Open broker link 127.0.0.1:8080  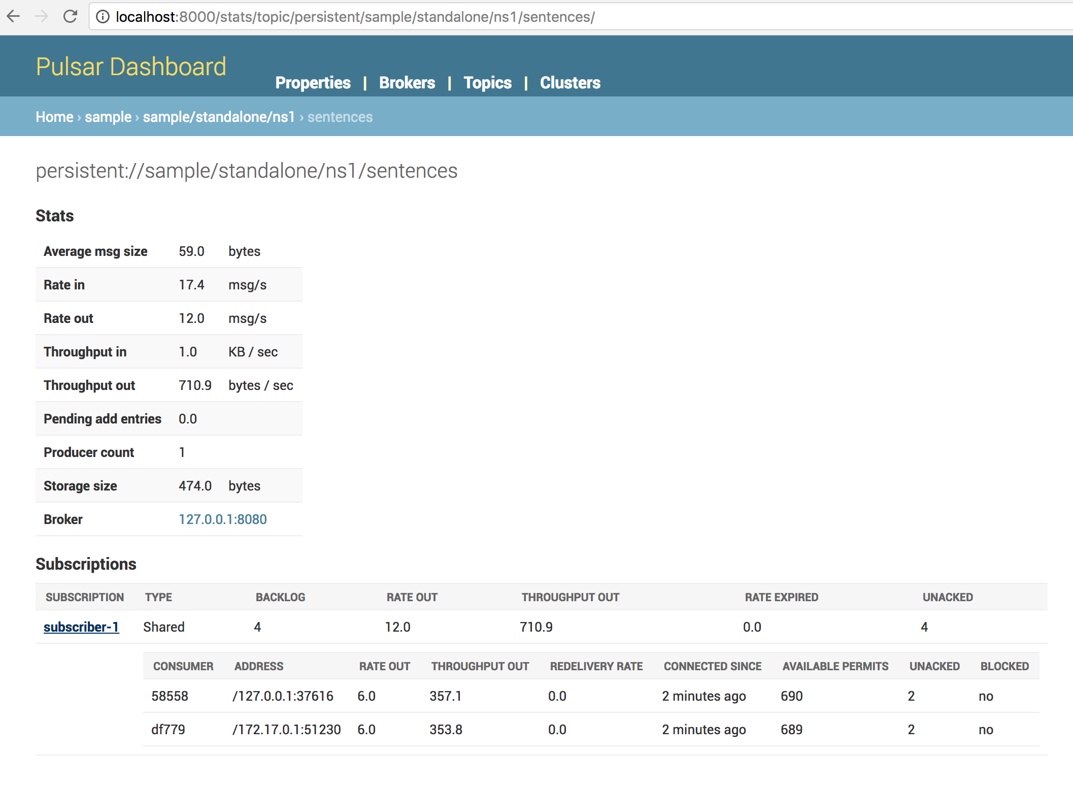pos(222,519)
